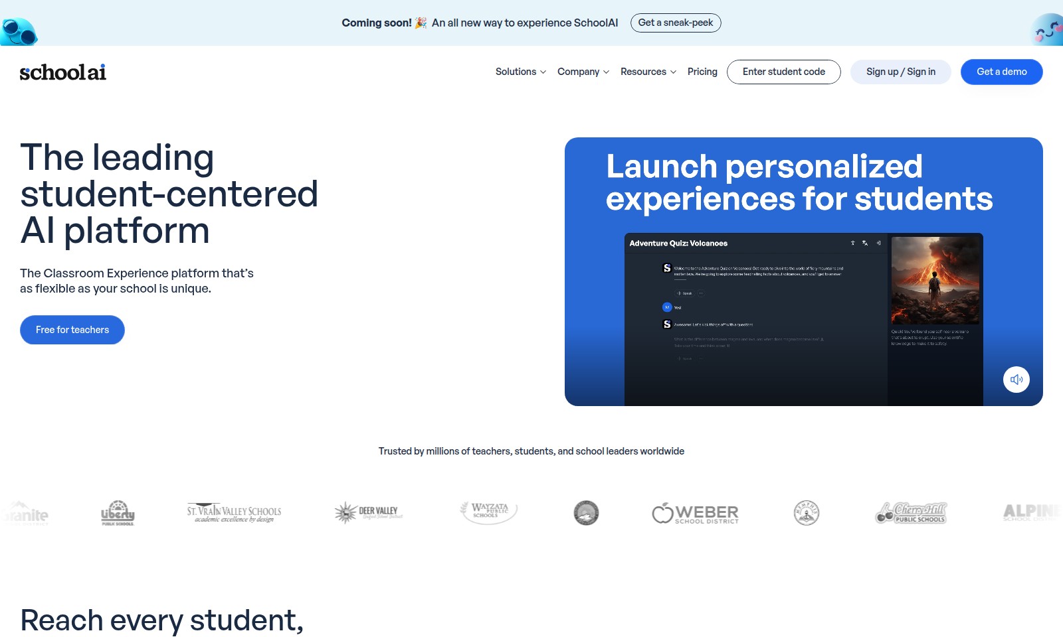
Task: Click the Liberty Public Schools logo
Action: tap(118, 513)
